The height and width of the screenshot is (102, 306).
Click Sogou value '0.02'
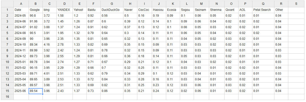click(187, 91)
